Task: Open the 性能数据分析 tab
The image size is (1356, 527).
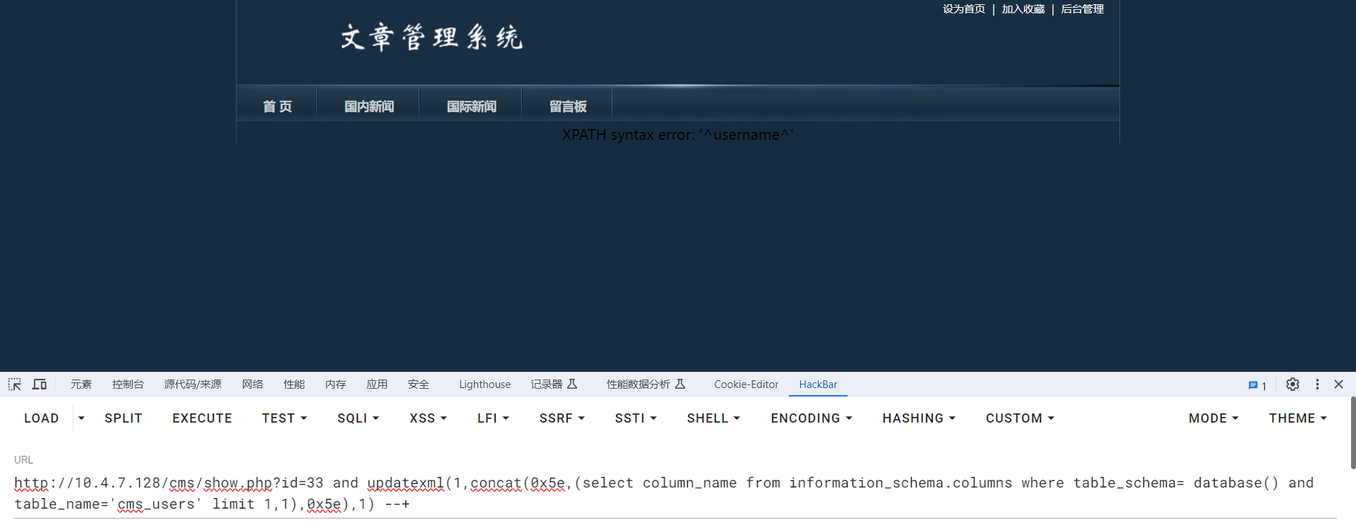Action: pyautogui.click(x=646, y=384)
